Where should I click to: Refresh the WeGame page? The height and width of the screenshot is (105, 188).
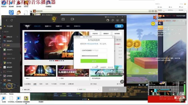point(12,20)
